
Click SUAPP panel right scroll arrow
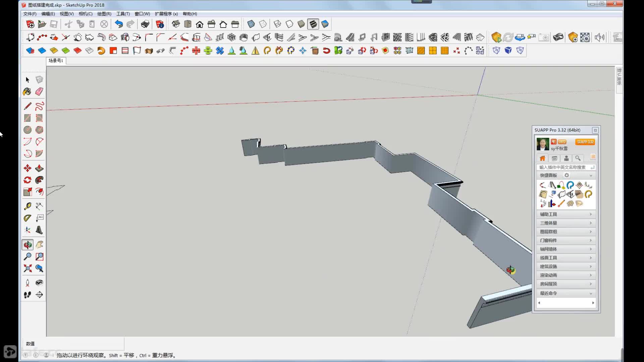(x=593, y=303)
